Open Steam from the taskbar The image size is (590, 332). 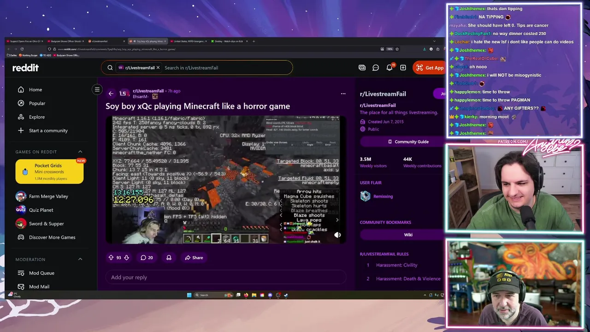click(286, 295)
